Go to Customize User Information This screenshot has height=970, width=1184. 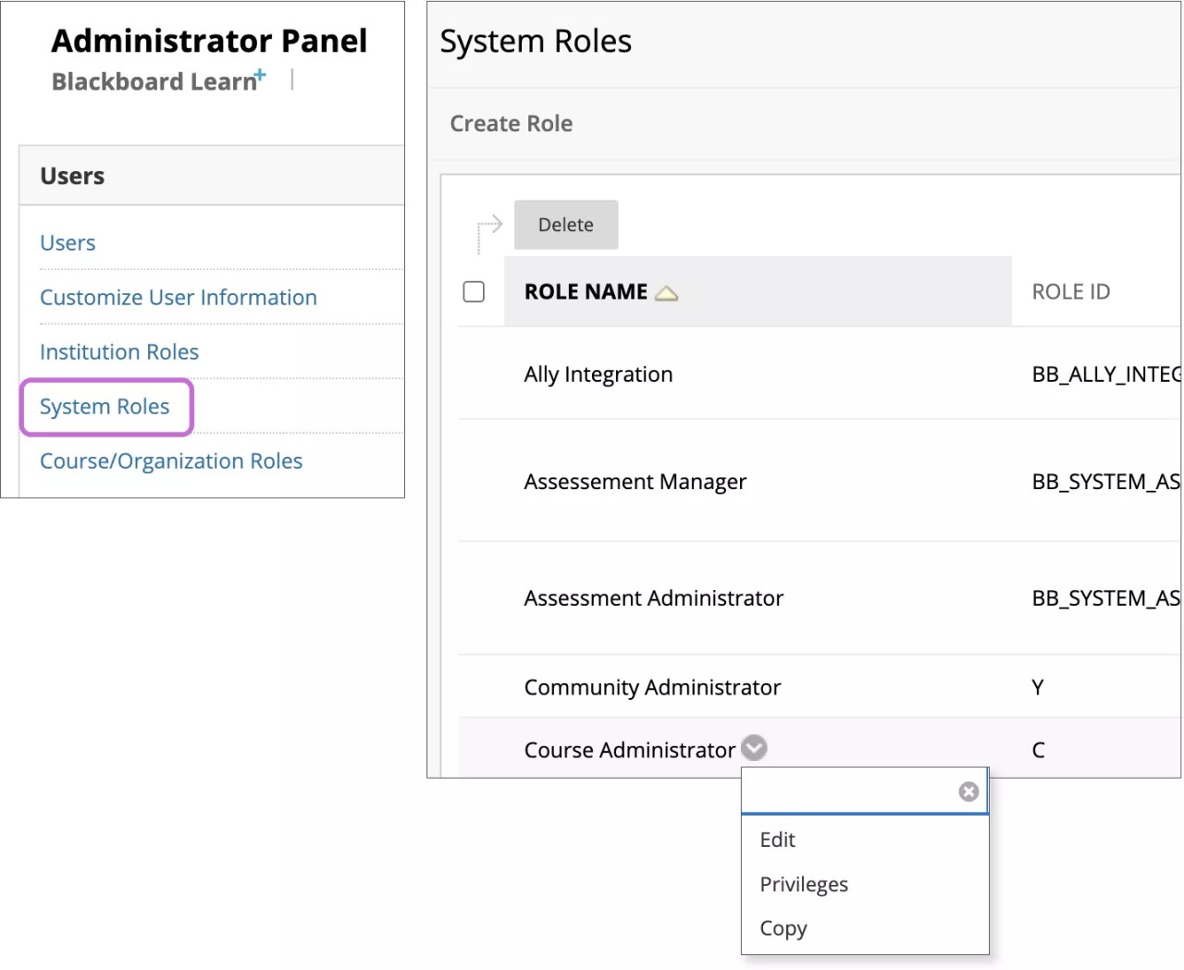click(x=179, y=297)
